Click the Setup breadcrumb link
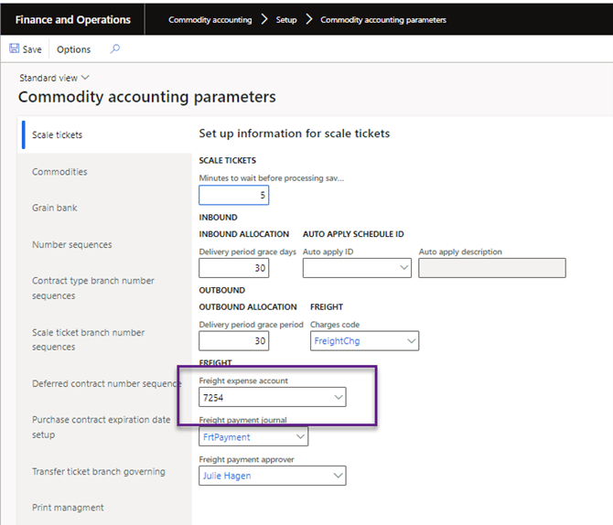 tap(286, 20)
